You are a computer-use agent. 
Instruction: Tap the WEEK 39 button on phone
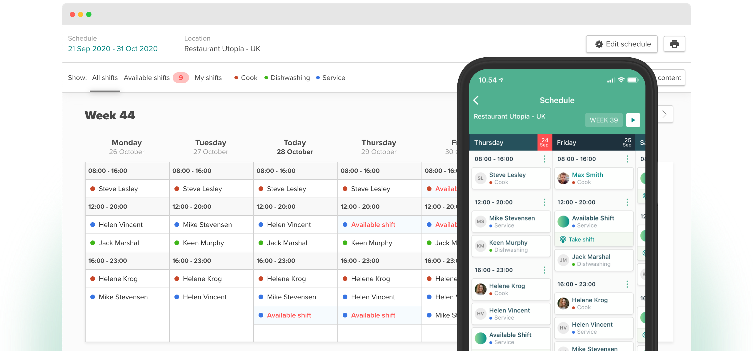pos(604,120)
